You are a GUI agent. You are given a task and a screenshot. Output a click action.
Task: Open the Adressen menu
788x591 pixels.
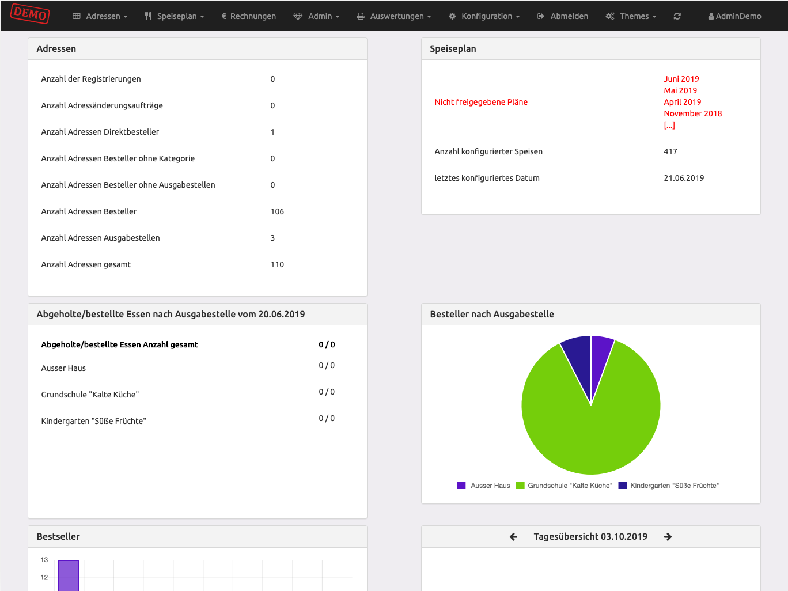click(100, 16)
